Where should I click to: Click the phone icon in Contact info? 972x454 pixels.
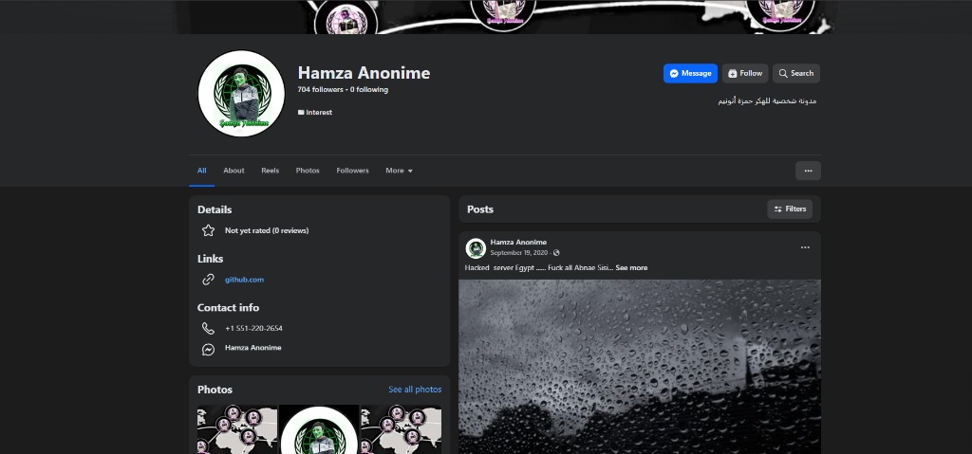tap(208, 328)
